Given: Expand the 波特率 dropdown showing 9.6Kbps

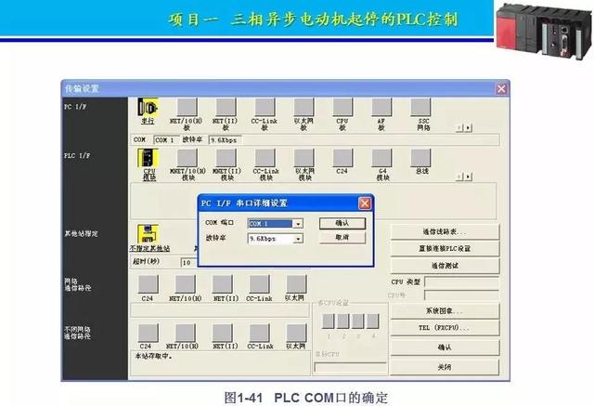Looking at the screenshot, I should (x=298, y=239).
